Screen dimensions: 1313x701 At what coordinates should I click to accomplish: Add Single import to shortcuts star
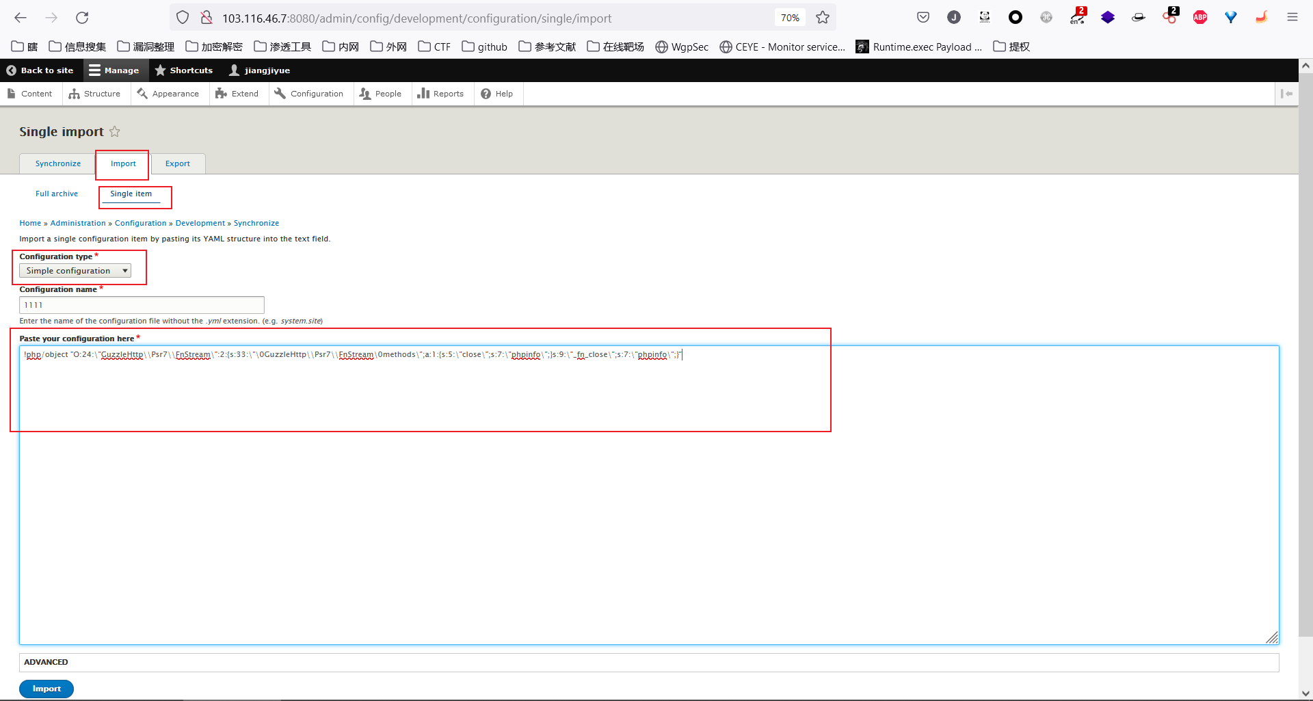point(115,131)
